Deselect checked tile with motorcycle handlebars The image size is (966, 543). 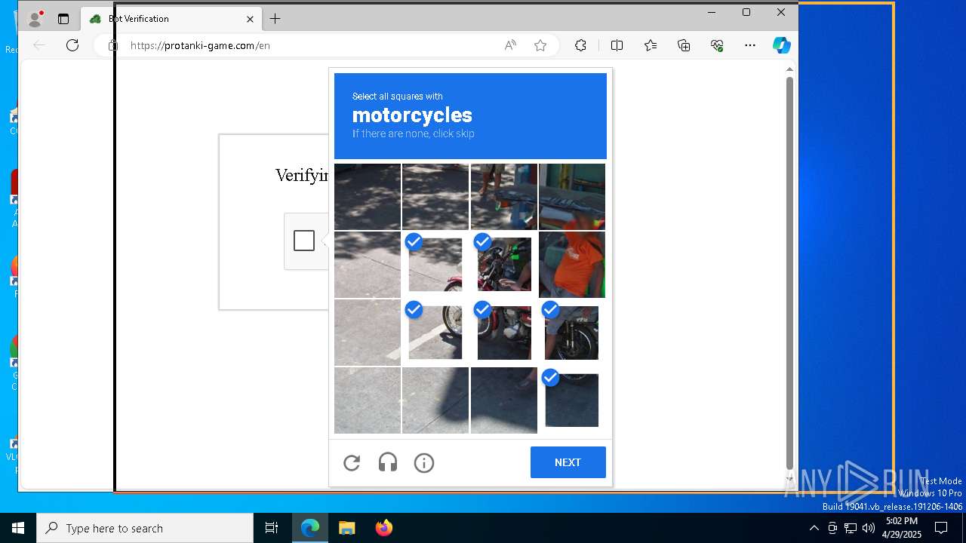coord(504,265)
